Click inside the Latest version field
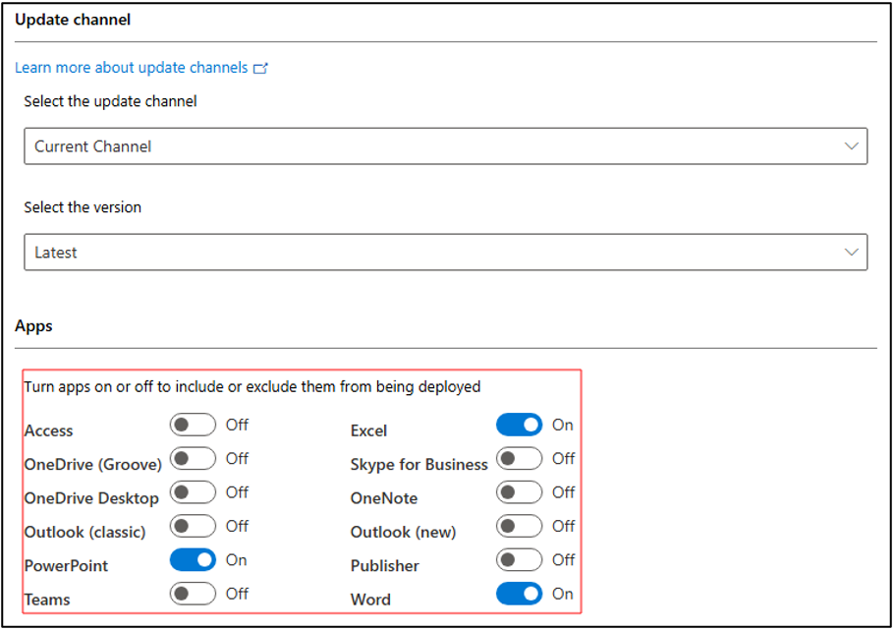The image size is (895, 630). (446, 252)
